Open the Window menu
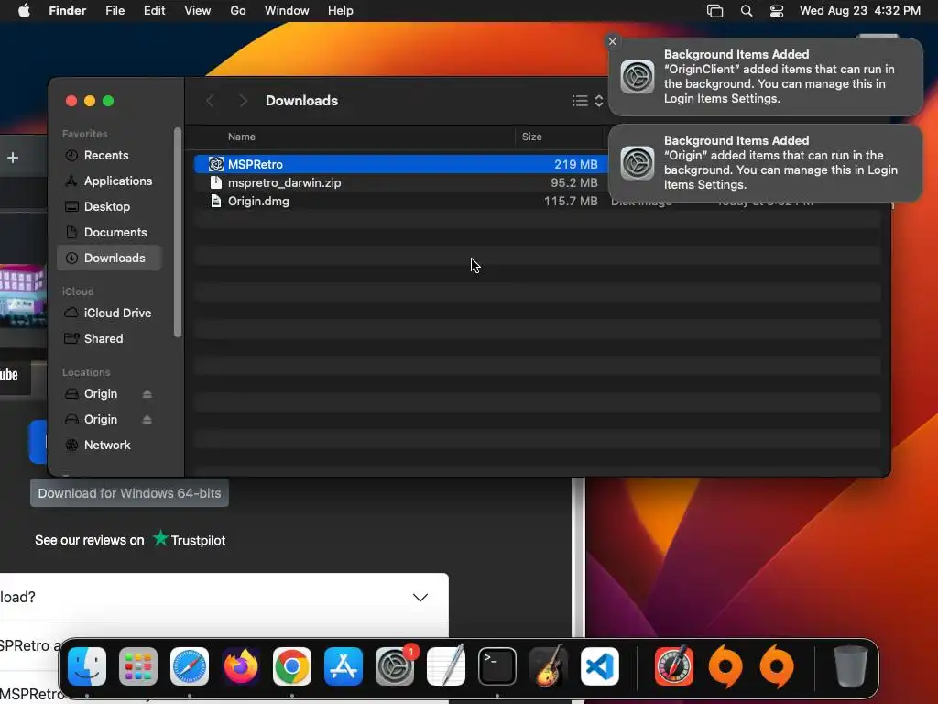The image size is (938, 704). point(287,11)
